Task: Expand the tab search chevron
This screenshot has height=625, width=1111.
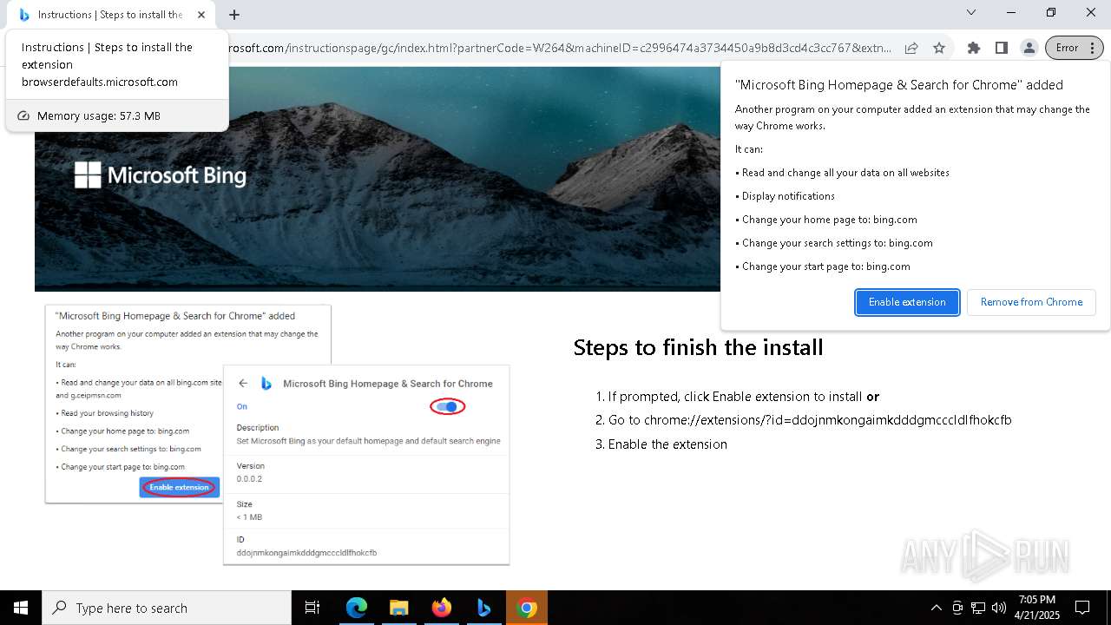Action: point(971,12)
